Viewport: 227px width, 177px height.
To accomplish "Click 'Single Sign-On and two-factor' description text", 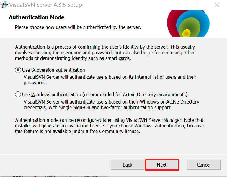I will (111, 105).
